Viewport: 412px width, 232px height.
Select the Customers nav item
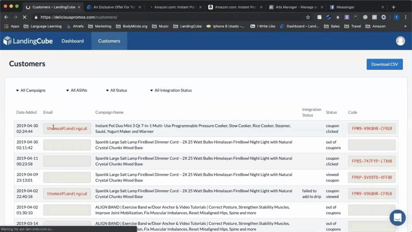tap(109, 41)
